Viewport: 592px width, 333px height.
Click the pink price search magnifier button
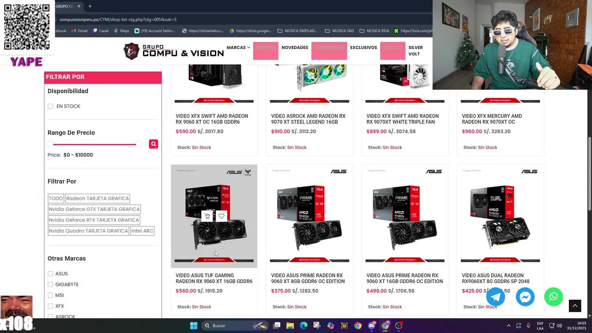[x=154, y=144]
